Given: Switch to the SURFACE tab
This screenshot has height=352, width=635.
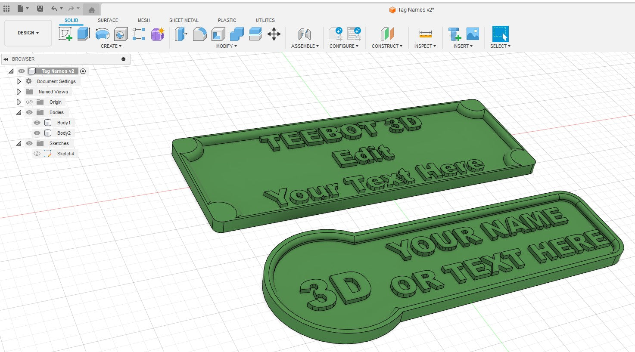Looking at the screenshot, I should pos(108,20).
